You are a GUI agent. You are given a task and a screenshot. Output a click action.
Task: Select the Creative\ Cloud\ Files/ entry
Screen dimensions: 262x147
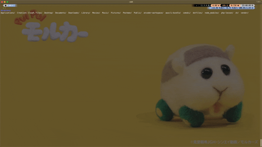[x=29, y=13]
